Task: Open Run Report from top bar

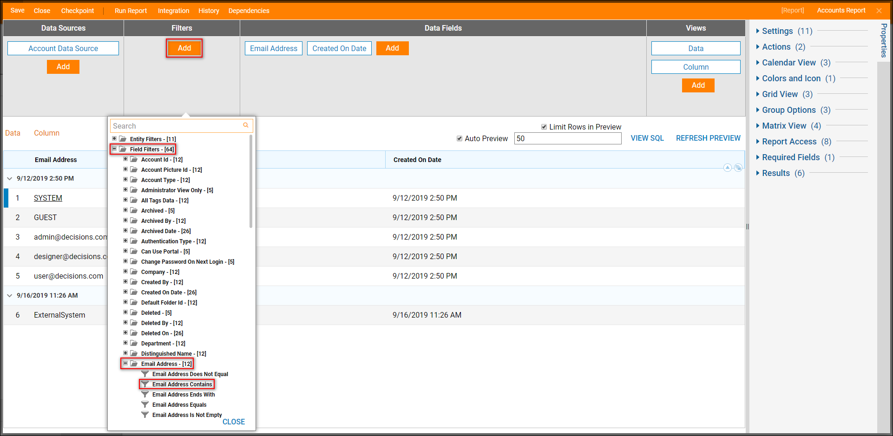Action: click(131, 10)
